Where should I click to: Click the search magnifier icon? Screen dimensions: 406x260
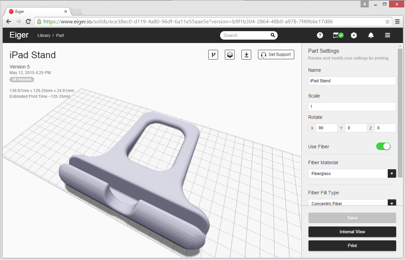(273, 35)
